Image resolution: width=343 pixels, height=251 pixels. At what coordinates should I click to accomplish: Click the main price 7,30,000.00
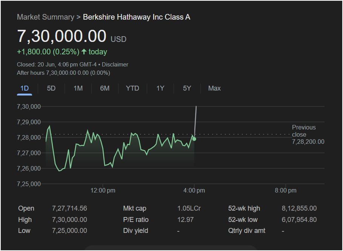tap(62, 37)
